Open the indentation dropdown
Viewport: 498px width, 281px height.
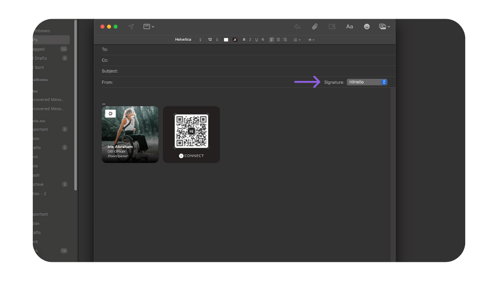click(311, 40)
